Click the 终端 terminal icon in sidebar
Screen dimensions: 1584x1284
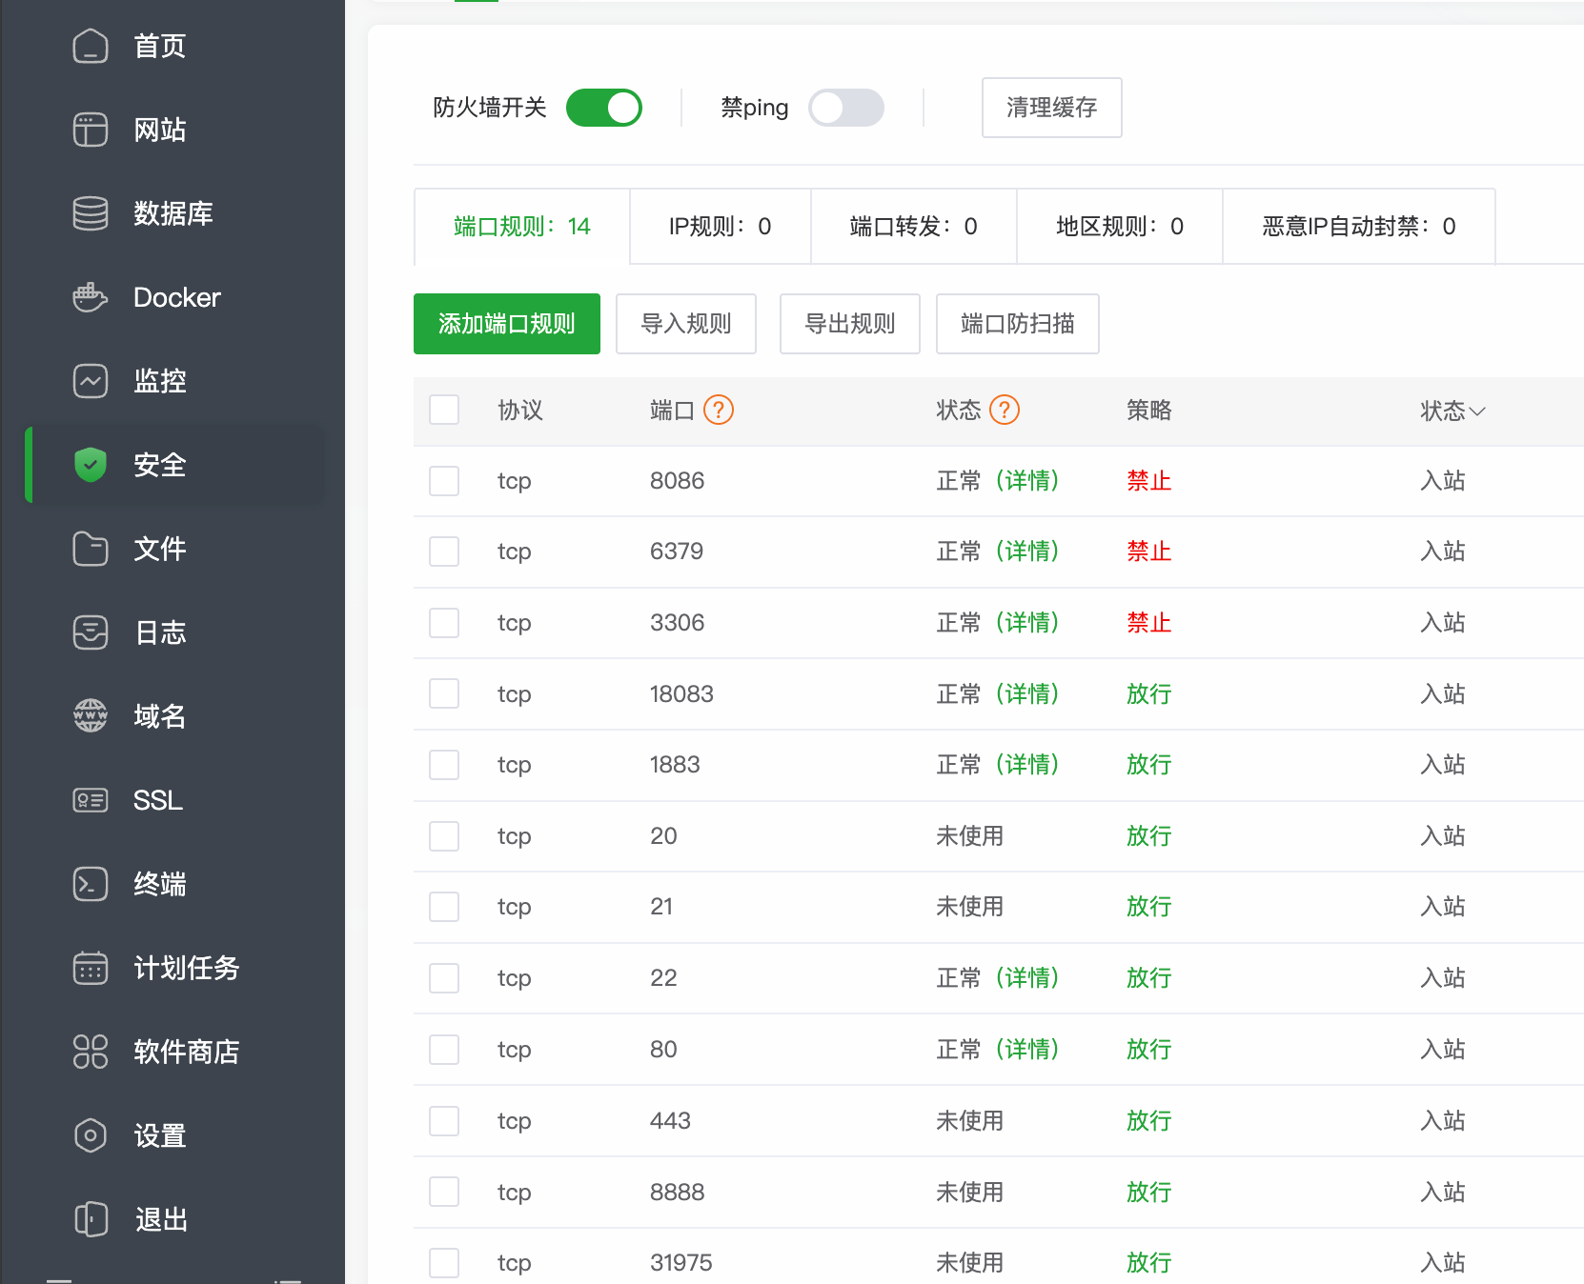(91, 884)
